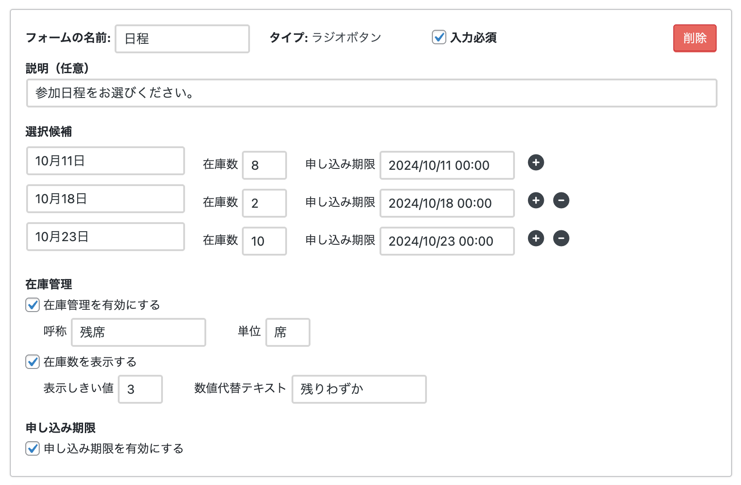Uncheck 在庫管理を有効にする
The width and height of the screenshot is (741, 485).
pos(32,305)
